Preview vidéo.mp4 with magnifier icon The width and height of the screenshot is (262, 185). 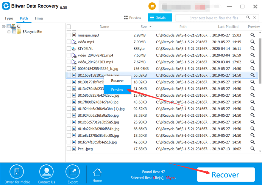[x=252, y=42]
